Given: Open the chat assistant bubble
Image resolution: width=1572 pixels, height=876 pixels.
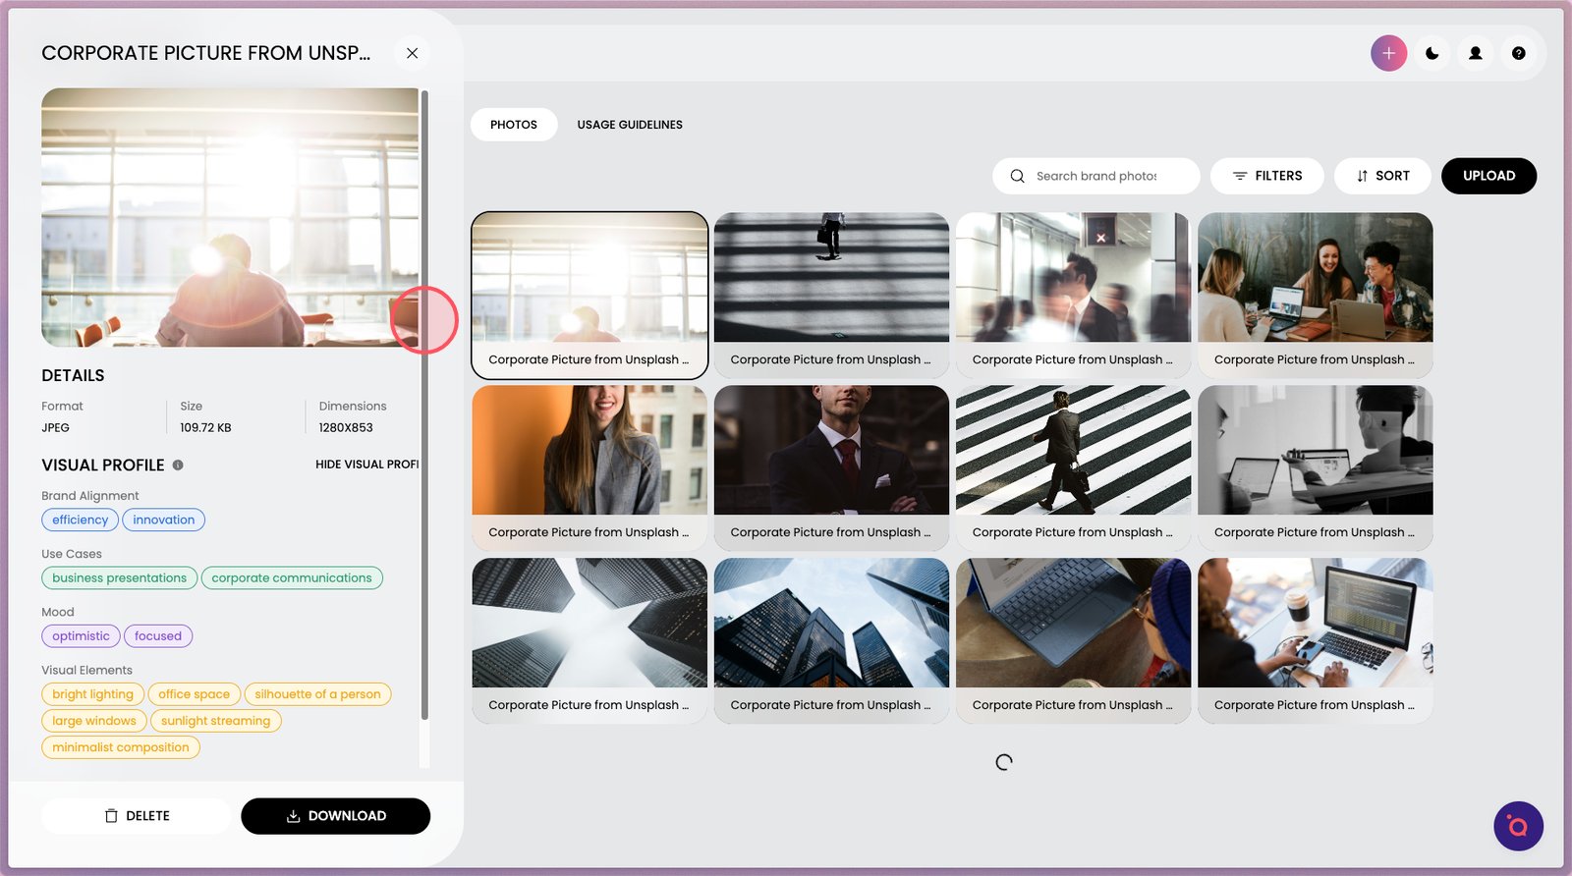Looking at the screenshot, I should [1517, 826].
